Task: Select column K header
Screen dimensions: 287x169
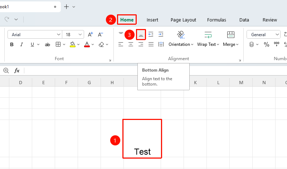Action: pyautogui.click(x=195, y=82)
